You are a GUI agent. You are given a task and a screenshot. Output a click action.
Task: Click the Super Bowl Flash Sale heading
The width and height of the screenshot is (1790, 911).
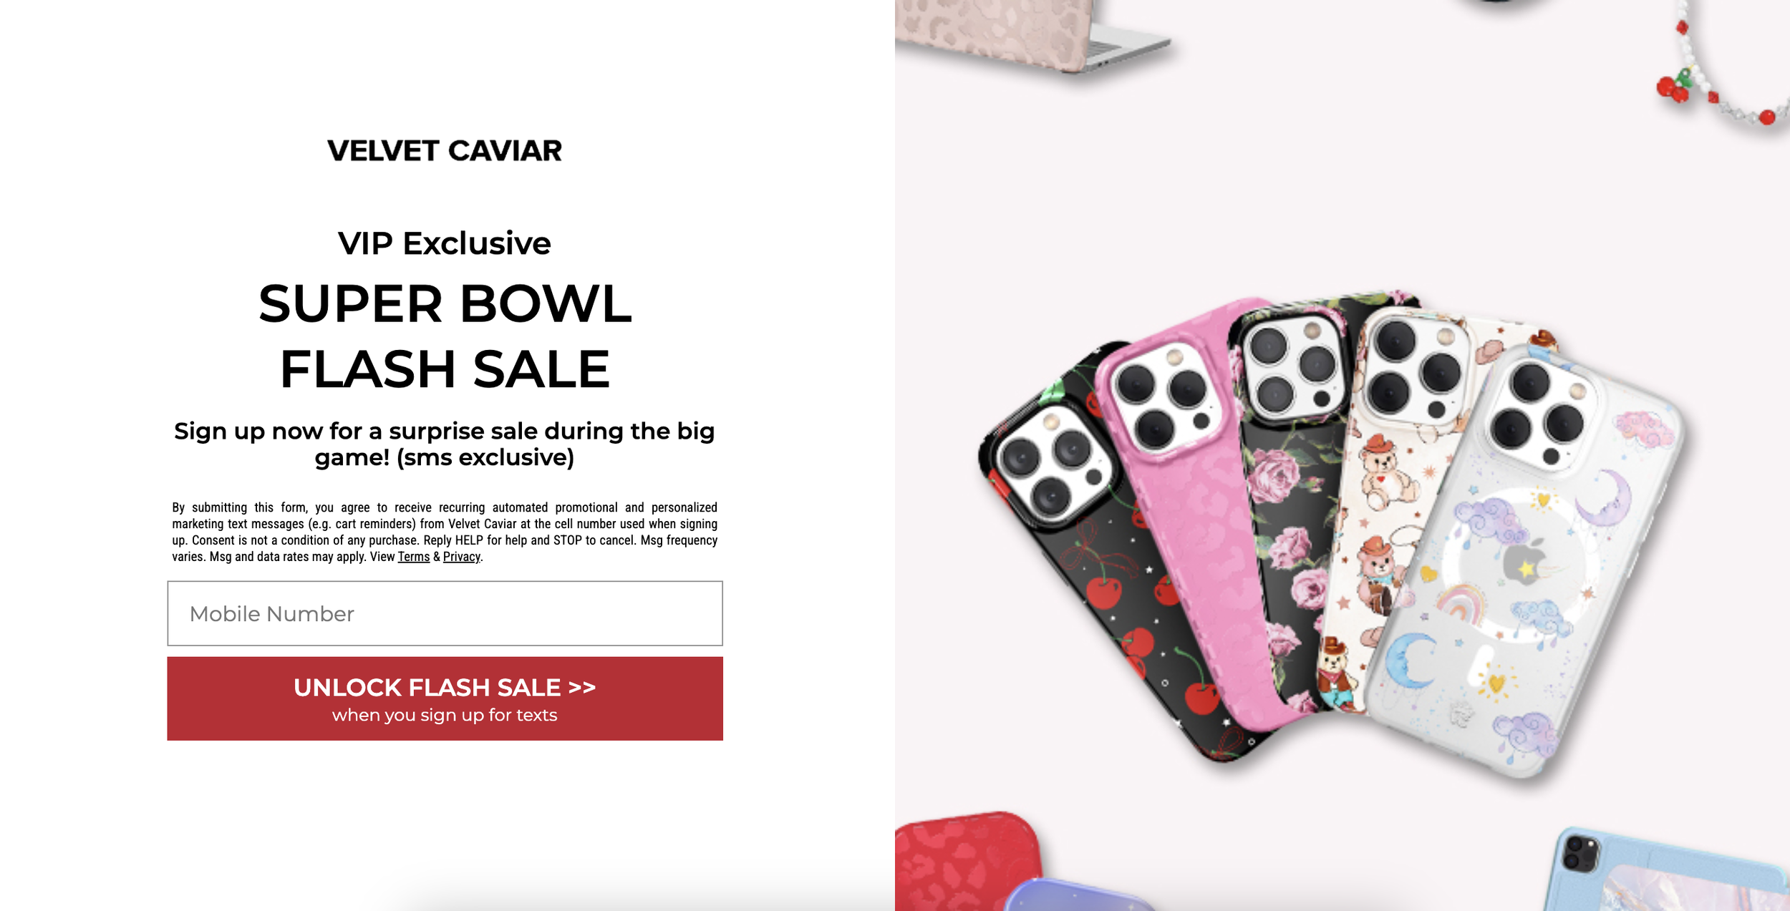(x=445, y=336)
